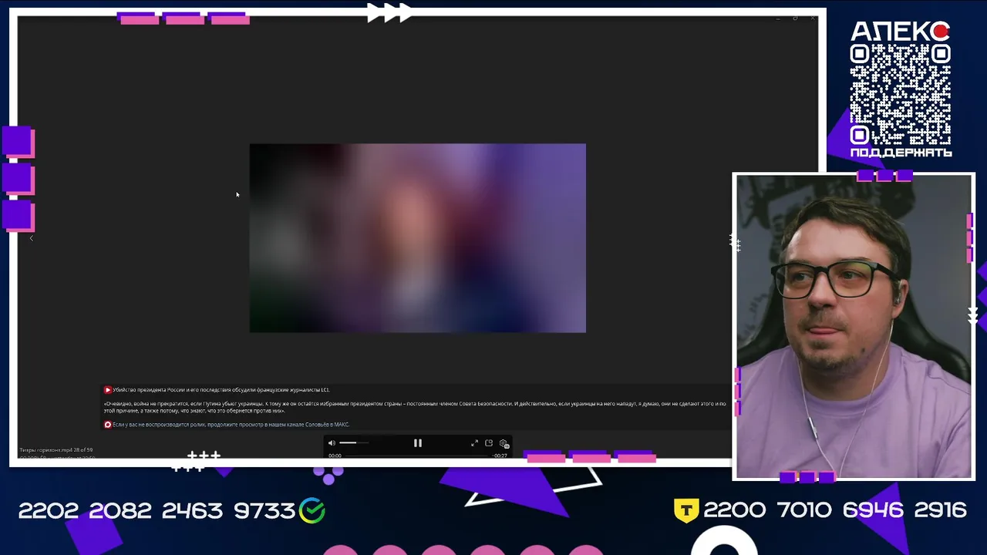Pause the video with the pause button
The image size is (987, 555).
[418, 443]
